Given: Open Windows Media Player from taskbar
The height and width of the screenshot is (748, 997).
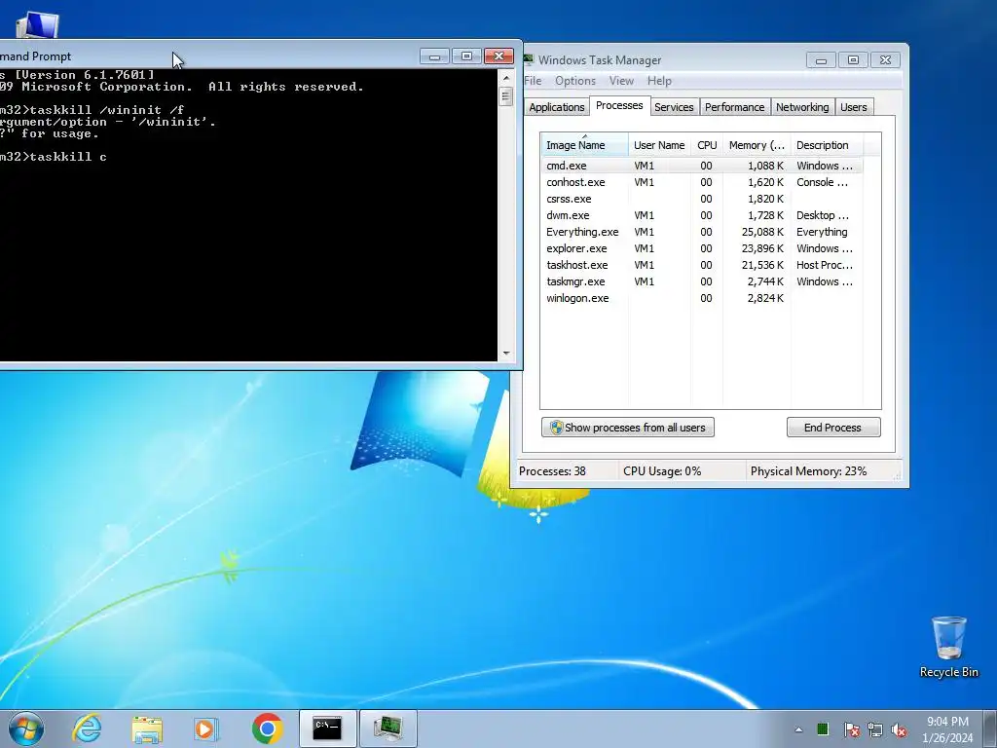Looking at the screenshot, I should tap(206, 729).
